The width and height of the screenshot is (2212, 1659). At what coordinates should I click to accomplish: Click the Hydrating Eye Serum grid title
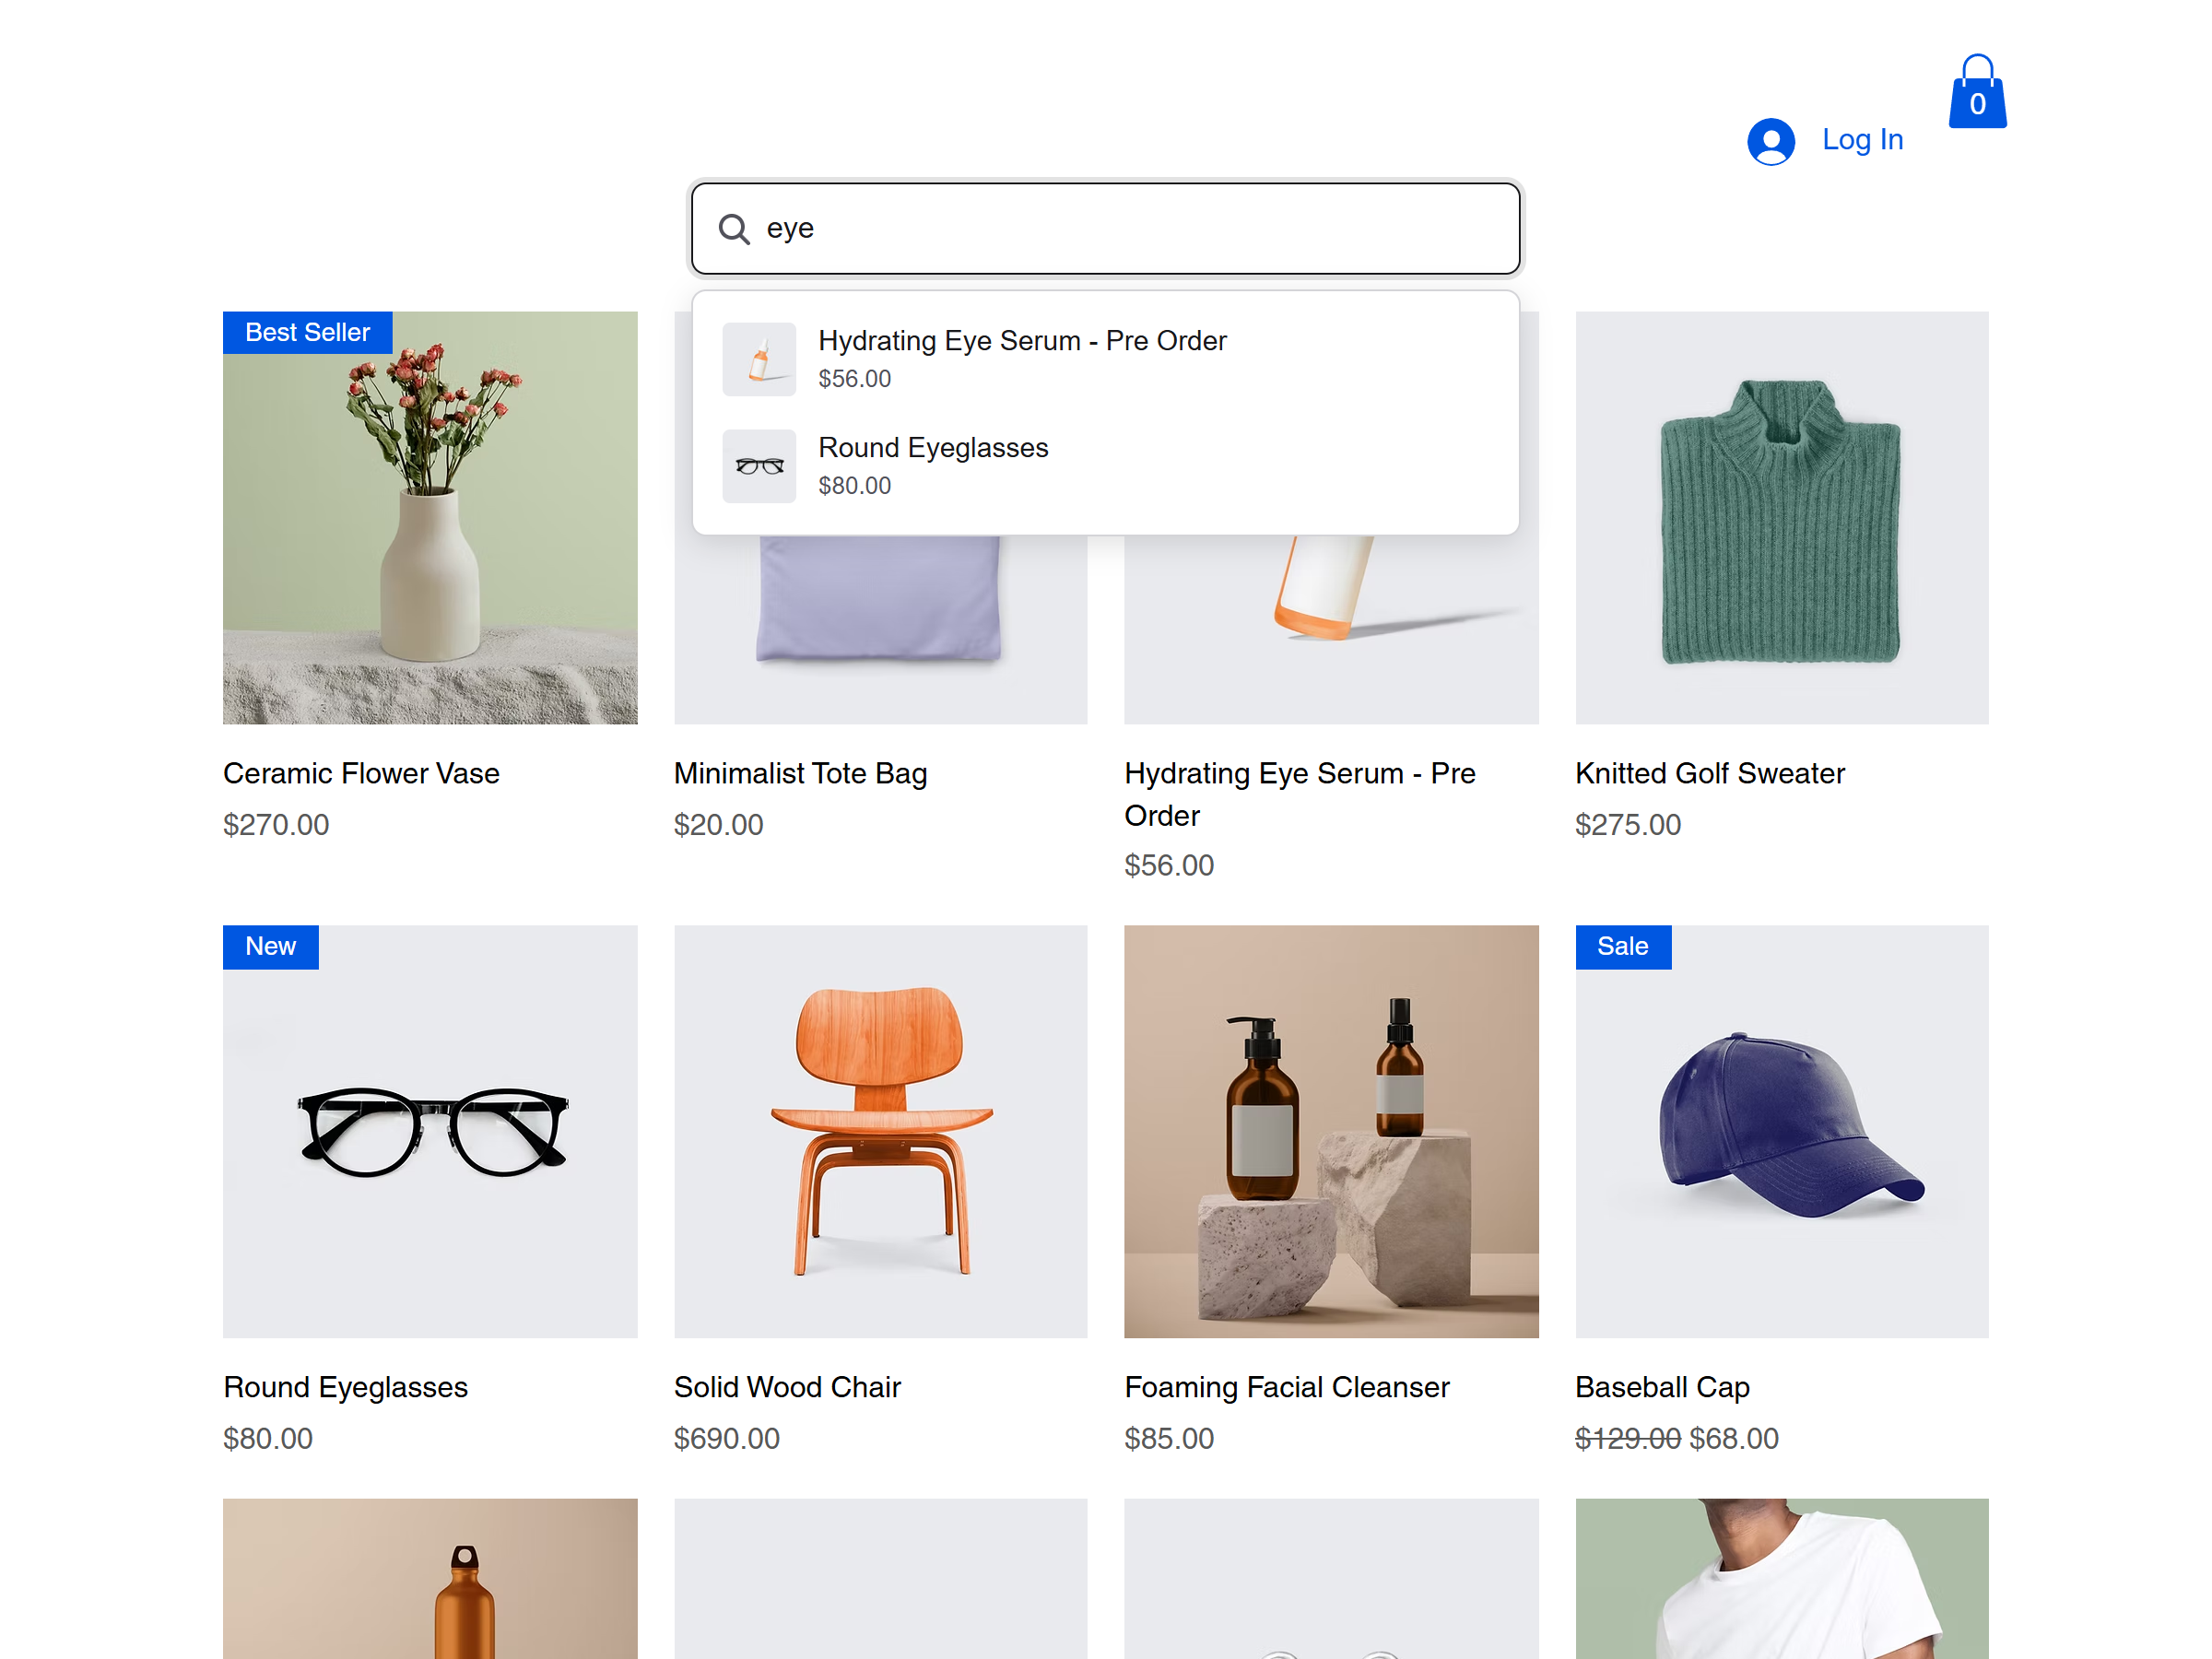(1299, 794)
